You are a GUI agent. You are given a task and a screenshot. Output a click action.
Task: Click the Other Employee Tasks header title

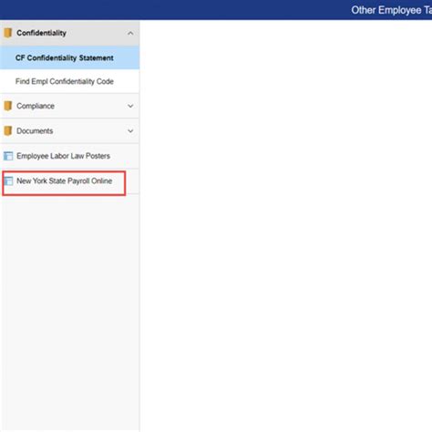click(392, 10)
